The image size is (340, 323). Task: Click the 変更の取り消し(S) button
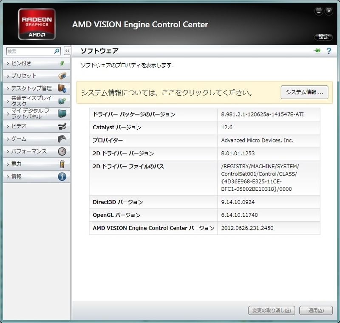click(272, 310)
